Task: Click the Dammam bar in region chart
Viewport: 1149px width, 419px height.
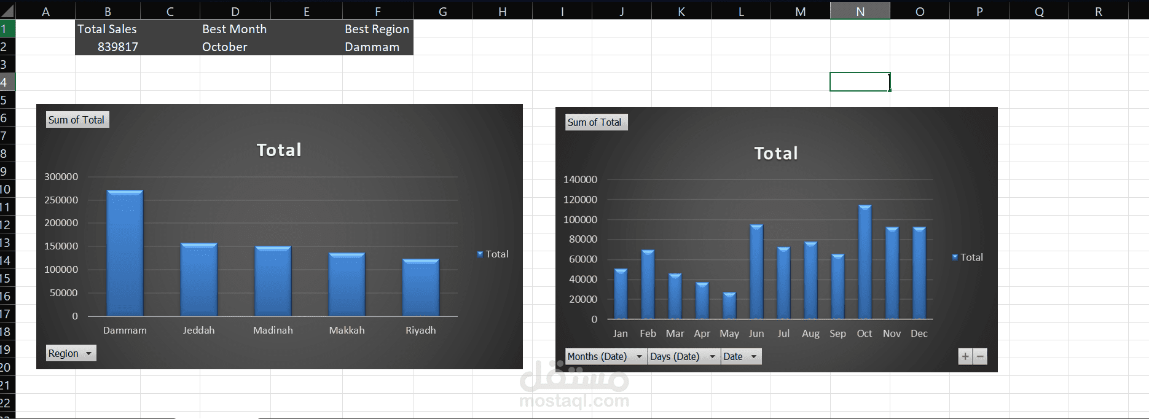Action: (125, 253)
